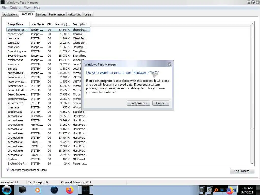Select Everything.exe row owned by SYSTEM
Viewport: 260px width, 195px height.
(48, 51)
